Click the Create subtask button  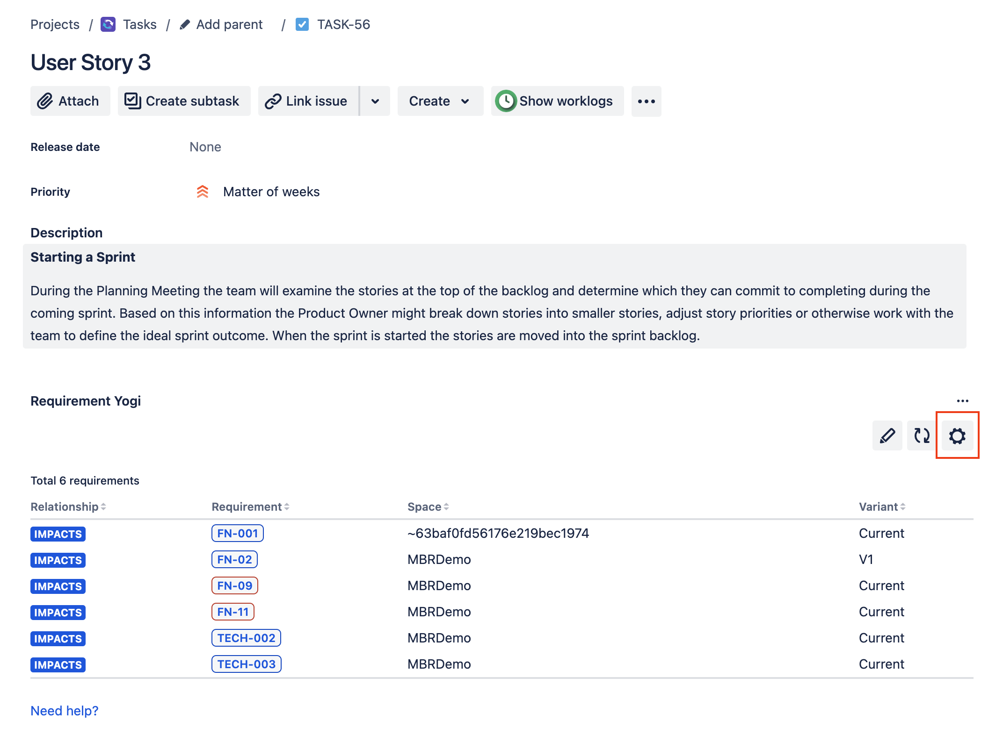[184, 101]
